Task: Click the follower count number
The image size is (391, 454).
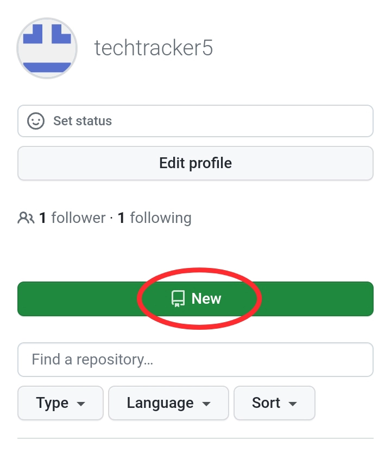Action: coord(42,218)
